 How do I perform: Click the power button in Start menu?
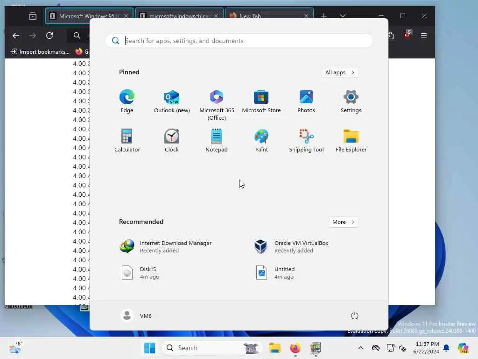tap(354, 316)
